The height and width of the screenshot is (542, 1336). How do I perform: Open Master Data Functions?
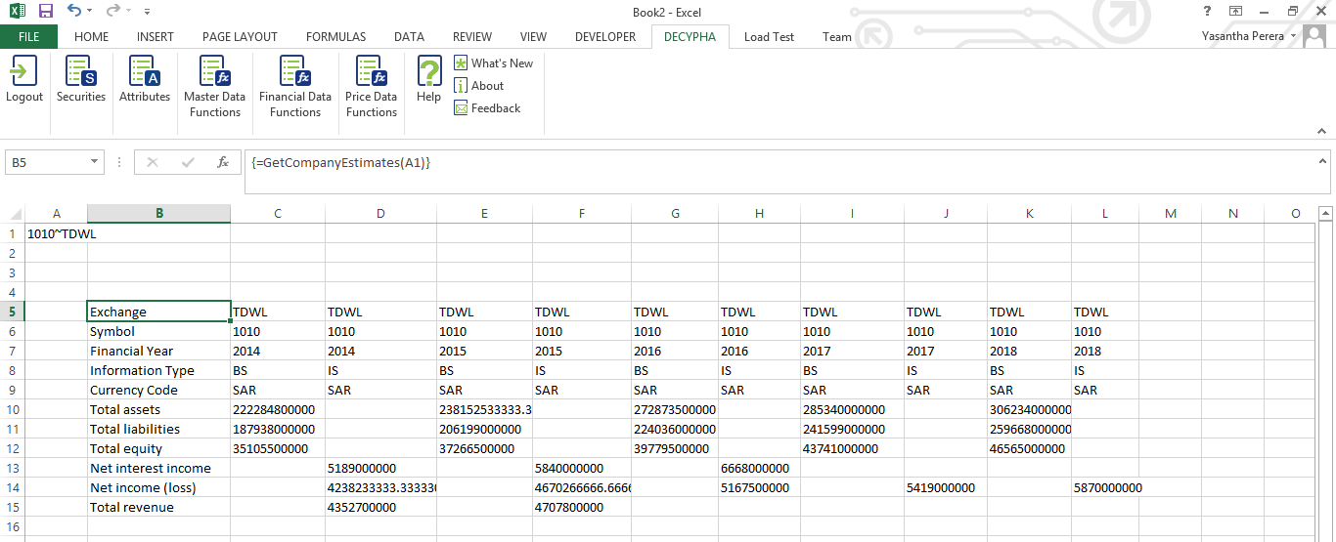(215, 87)
